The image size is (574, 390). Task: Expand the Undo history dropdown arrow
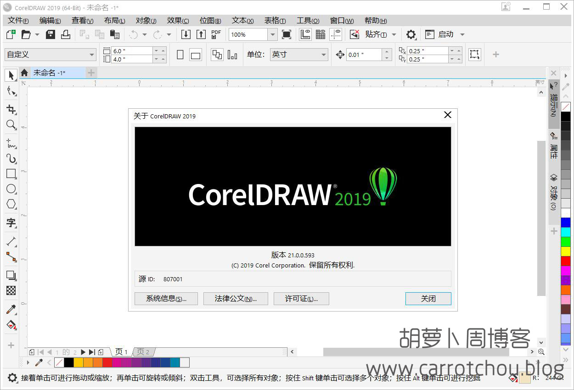pos(144,34)
